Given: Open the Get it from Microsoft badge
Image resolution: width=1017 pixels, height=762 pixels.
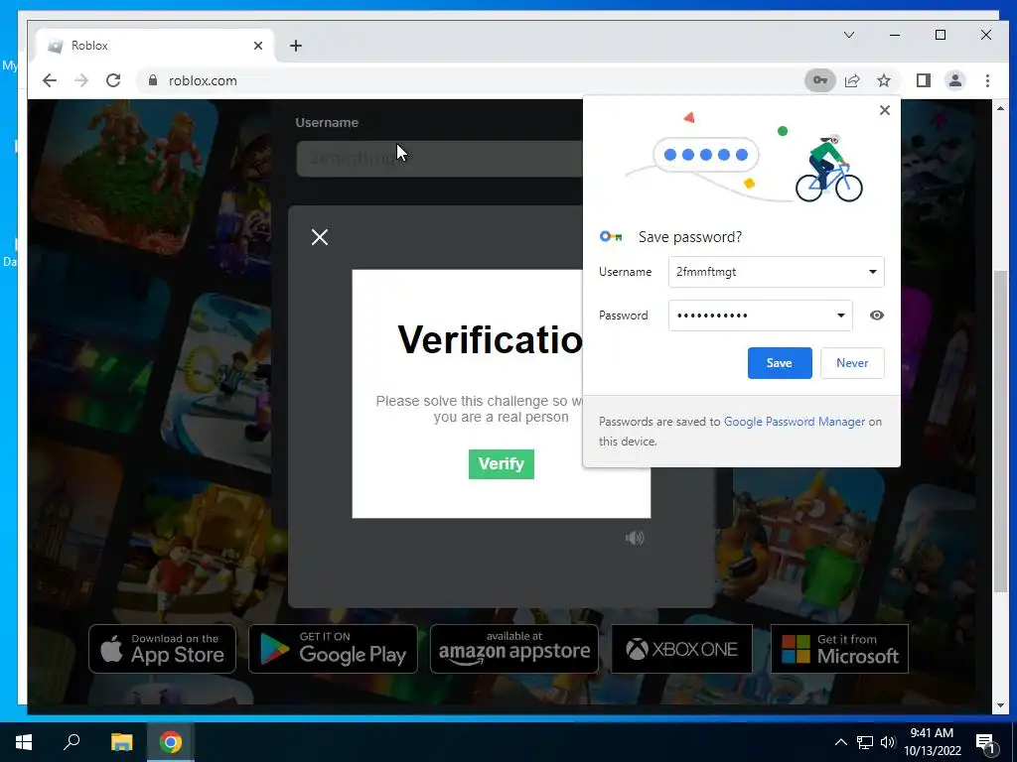Looking at the screenshot, I should [839, 649].
